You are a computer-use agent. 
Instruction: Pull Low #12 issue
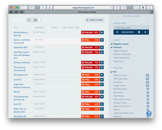tap(90, 79)
